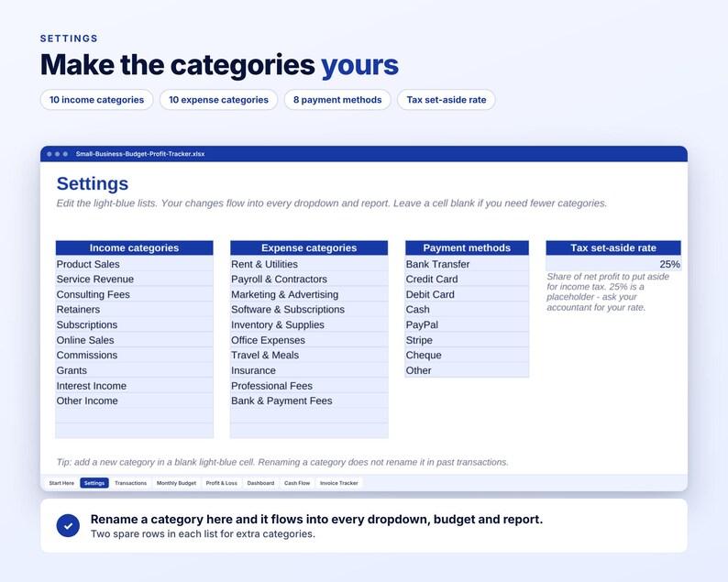The width and height of the screenshot is (728, 582).
Task: Click the 8 payment methods pill
Action: click(x=337, y=100)
